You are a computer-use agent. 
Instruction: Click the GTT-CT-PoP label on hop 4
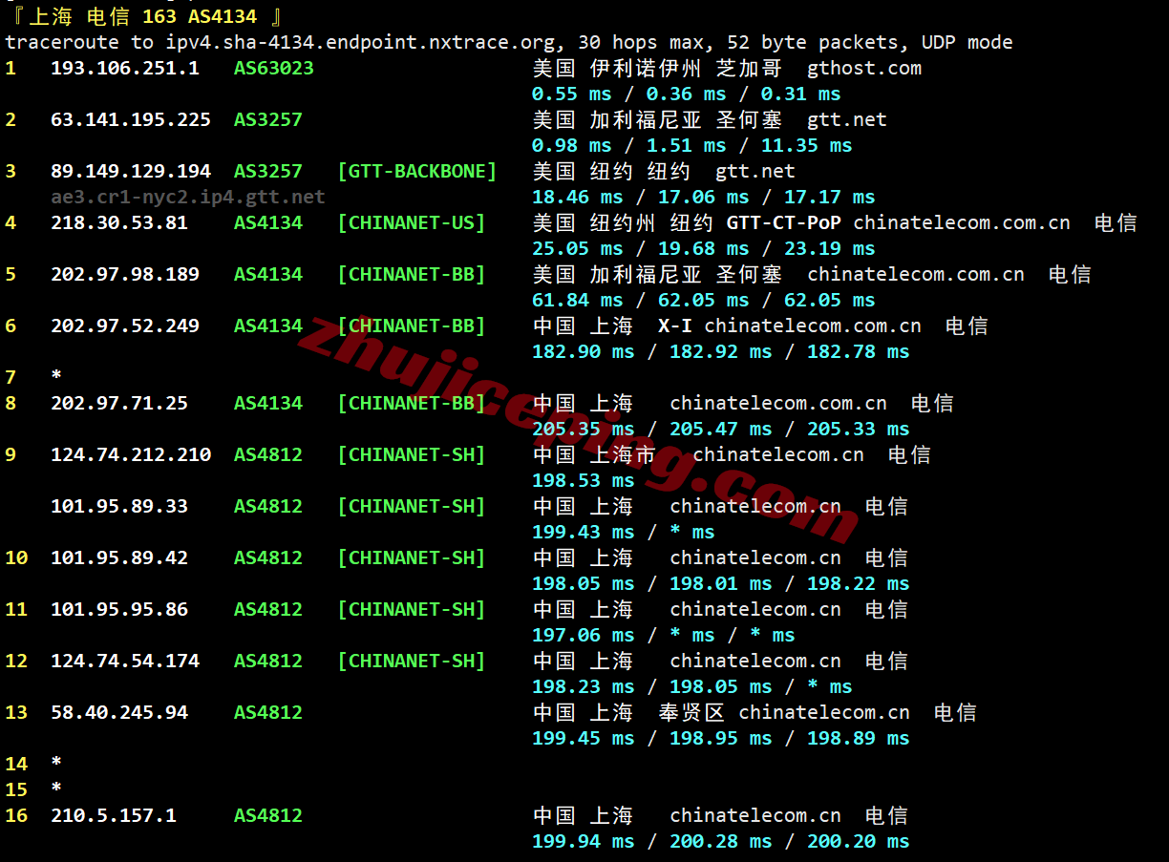785,222
